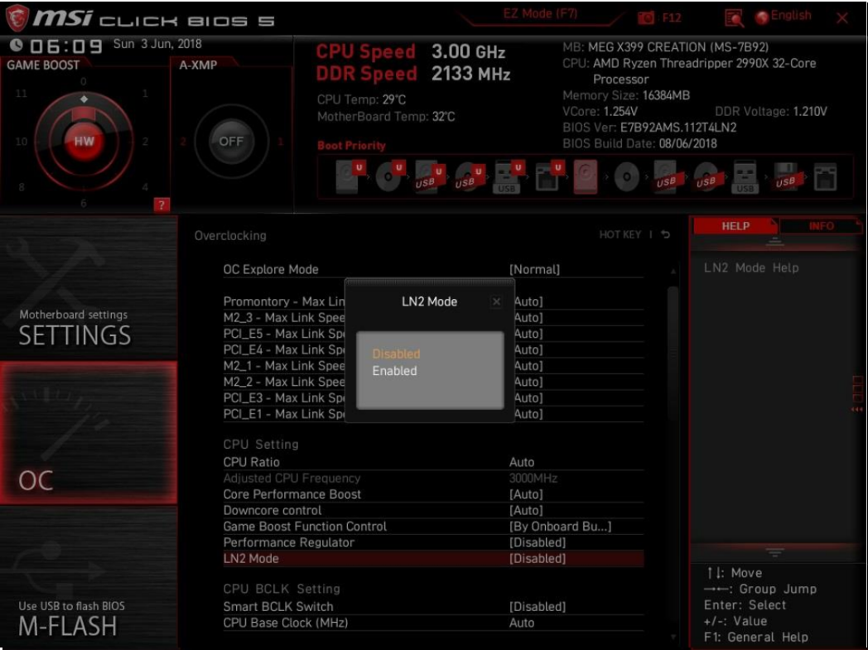Click the F12 screenshot label
The height and width of the screenshot is (650, 868).
click(x=672, y=17)
